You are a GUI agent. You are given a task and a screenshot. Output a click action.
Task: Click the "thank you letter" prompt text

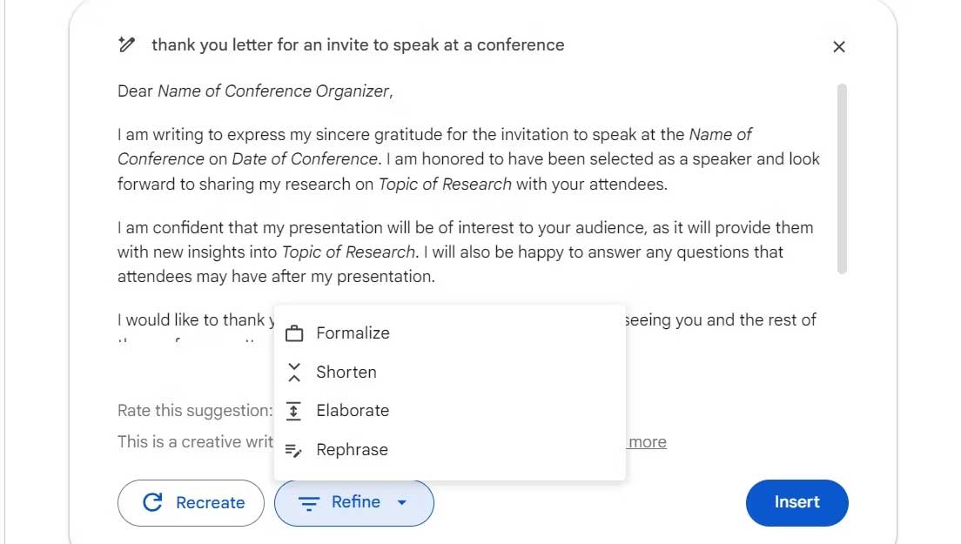pyautogui.click(x=358, y=45)
